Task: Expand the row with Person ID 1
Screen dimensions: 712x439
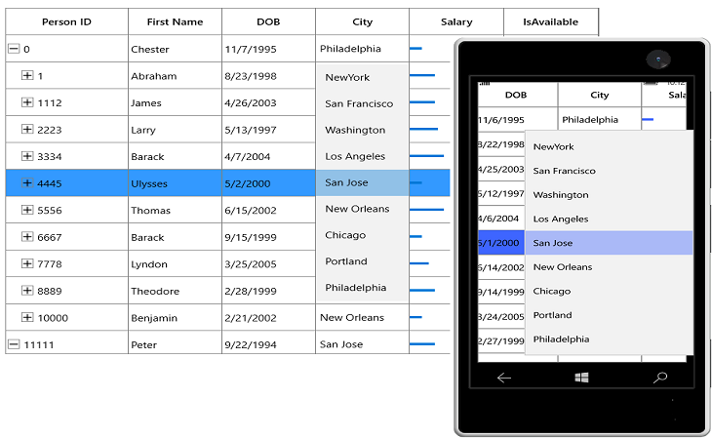Action: coord(27,75)
